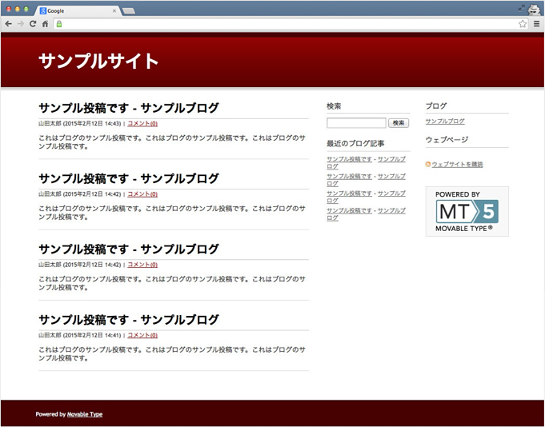
Task: Reload the page with the refresh icon
Action: (33, 24)
